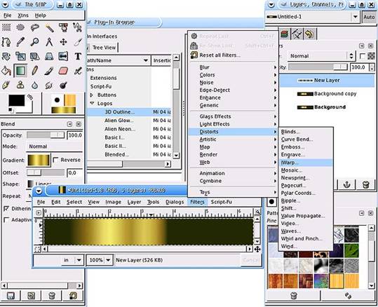Image resolution: width=378 pixels, height=307 pixels.
Task: Toggle the Dithering checkbox
Action: [x=6, y=209]
